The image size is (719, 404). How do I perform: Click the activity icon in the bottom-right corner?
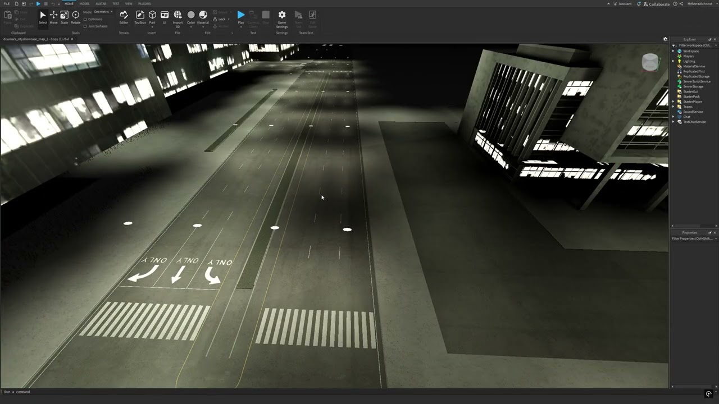point(709,394)
